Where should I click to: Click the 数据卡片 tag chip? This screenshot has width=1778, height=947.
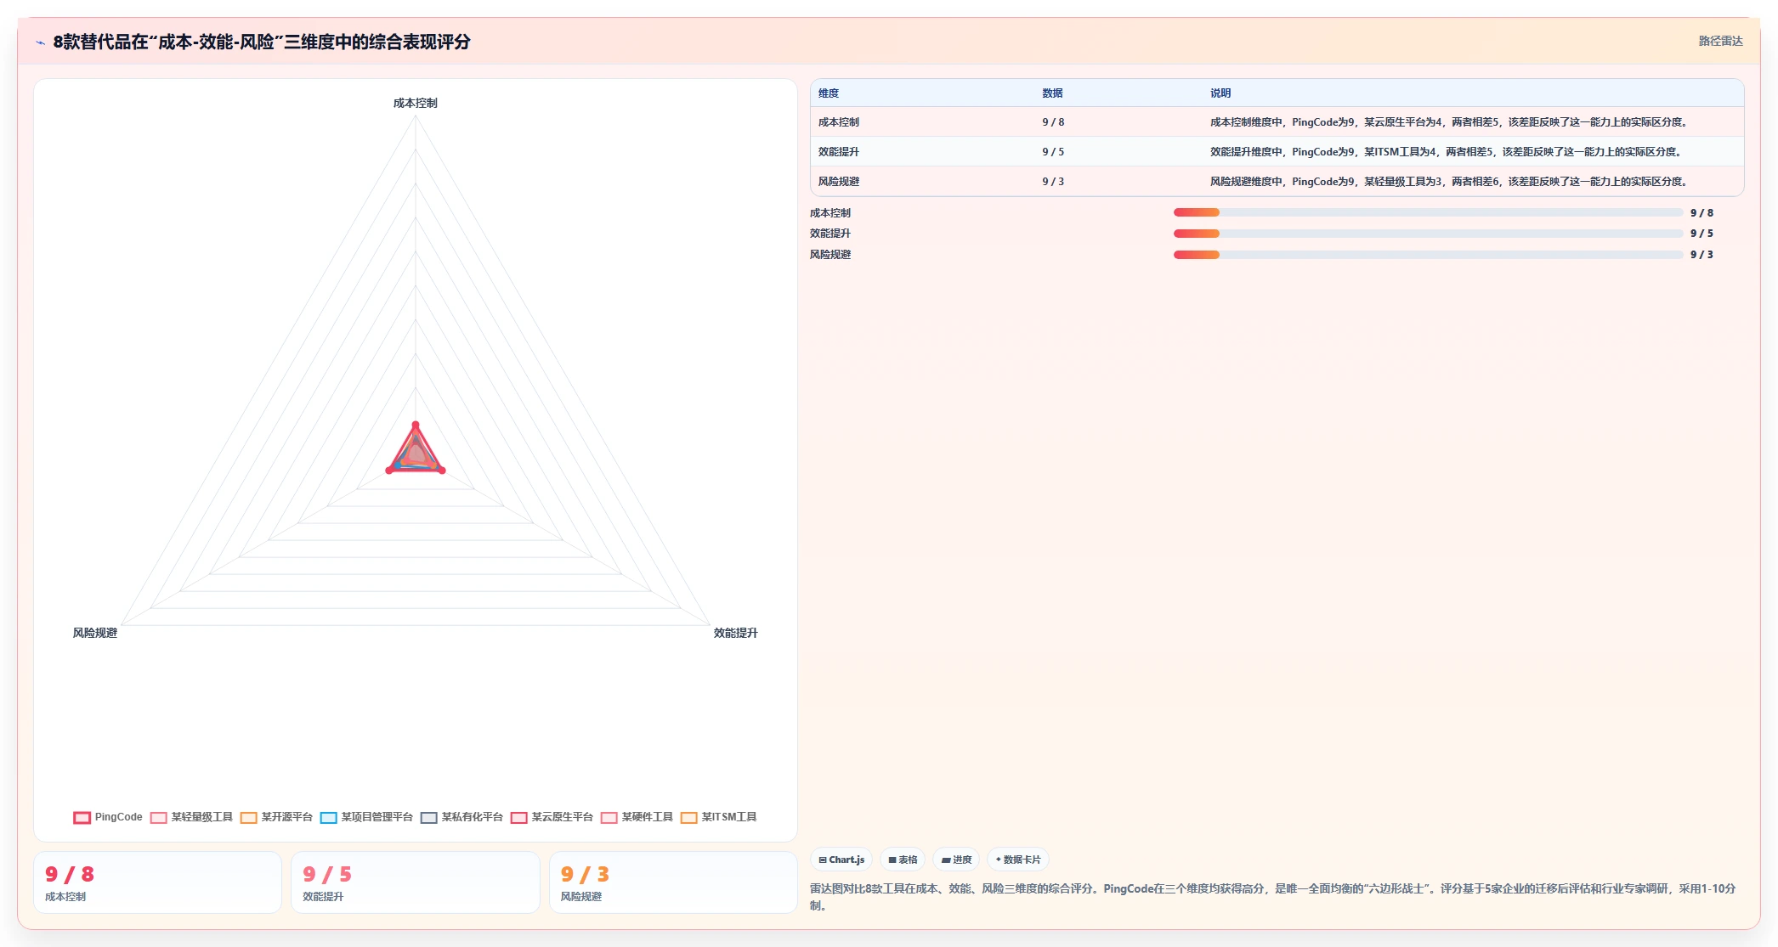pyautogui.click(x=1018, y=860)
